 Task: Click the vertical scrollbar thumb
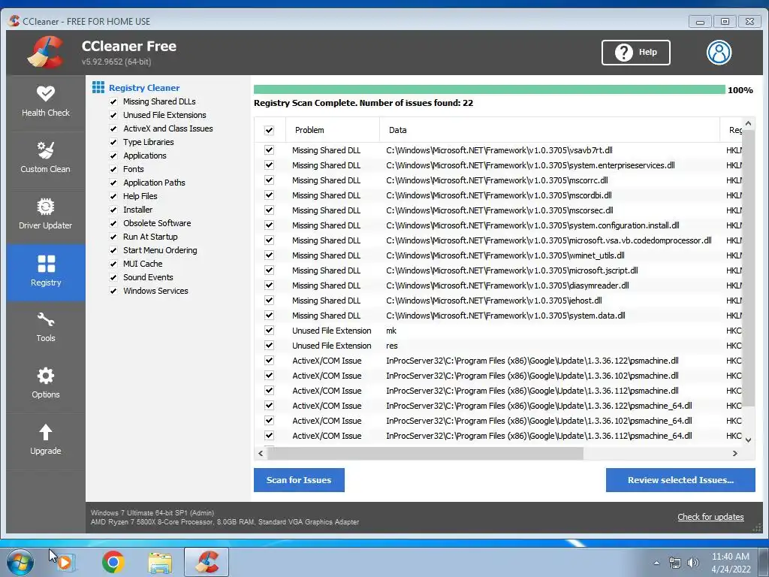(748, 269)
